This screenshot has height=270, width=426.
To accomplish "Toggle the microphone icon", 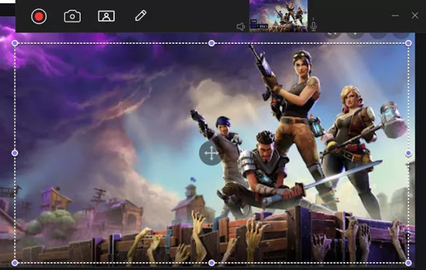I will click(313, 25).
